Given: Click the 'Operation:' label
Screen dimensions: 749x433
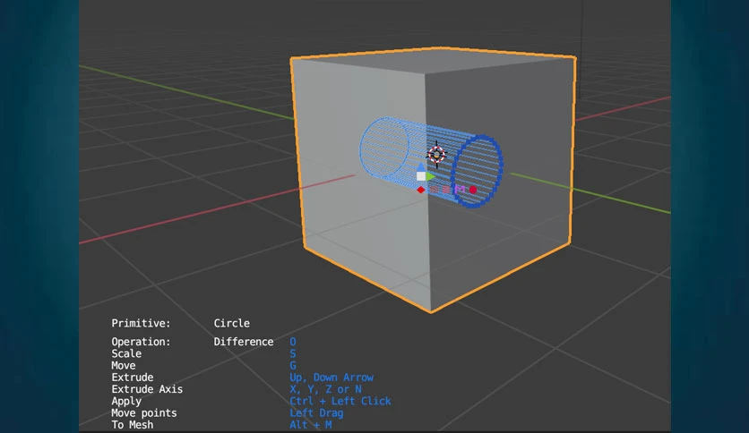Looking at the screenshot, I should coord(141,342).
